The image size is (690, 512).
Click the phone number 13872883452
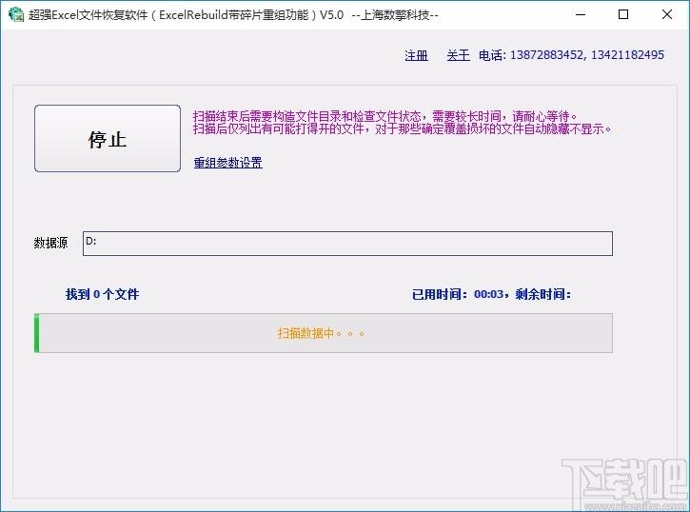point(546,55)
